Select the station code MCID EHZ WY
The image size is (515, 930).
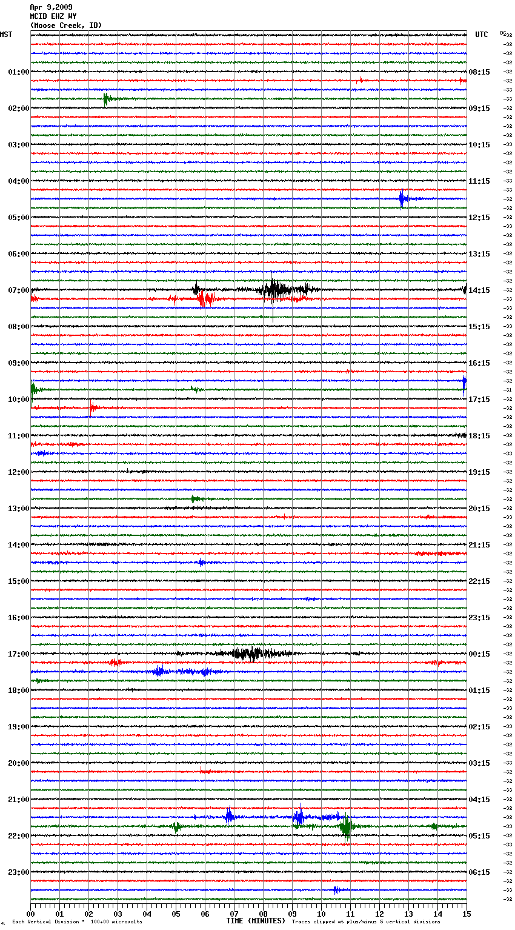[53, 16]
